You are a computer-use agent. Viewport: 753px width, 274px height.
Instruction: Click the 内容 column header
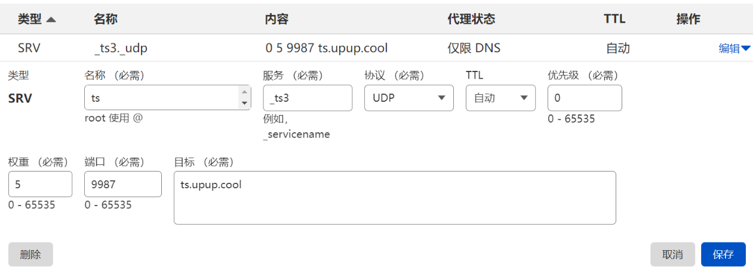coord(276,19)
